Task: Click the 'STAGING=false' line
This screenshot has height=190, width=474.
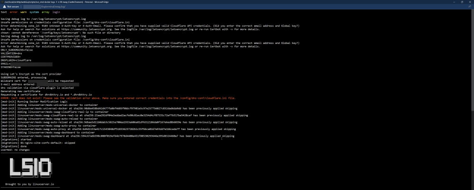Action: coord(10,67)
